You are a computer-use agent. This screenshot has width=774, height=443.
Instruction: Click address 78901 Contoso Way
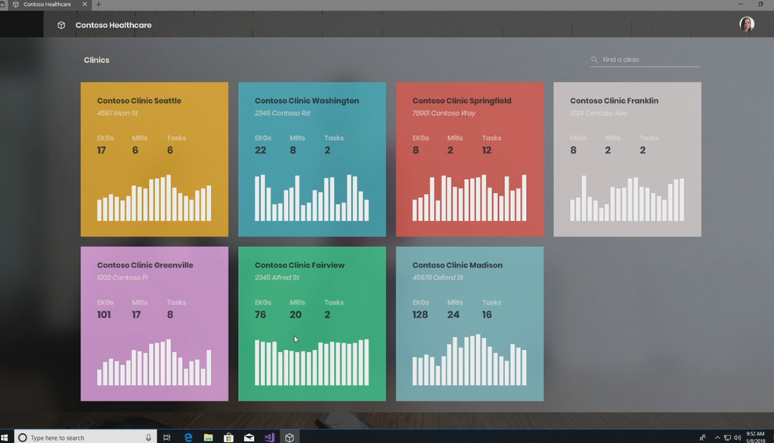pyautogui.click(x=444, y=113)
